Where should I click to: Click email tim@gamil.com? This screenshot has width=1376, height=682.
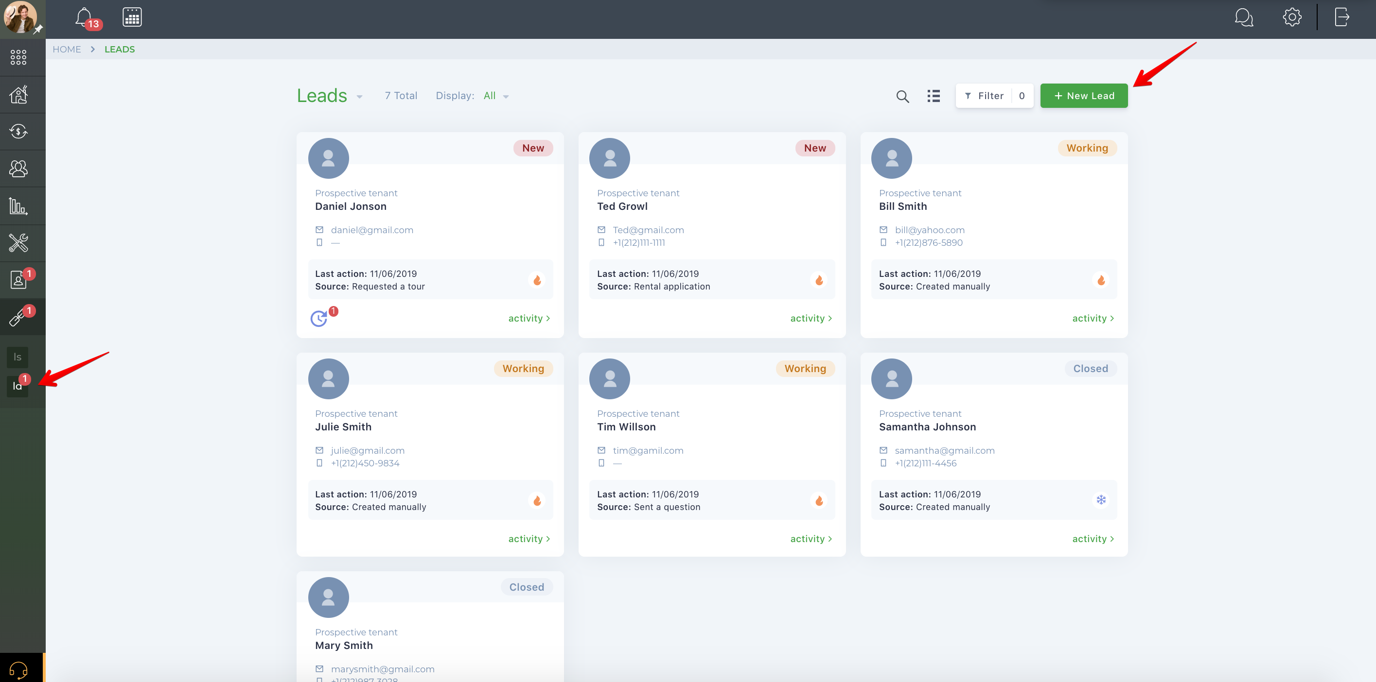point(648,450)
